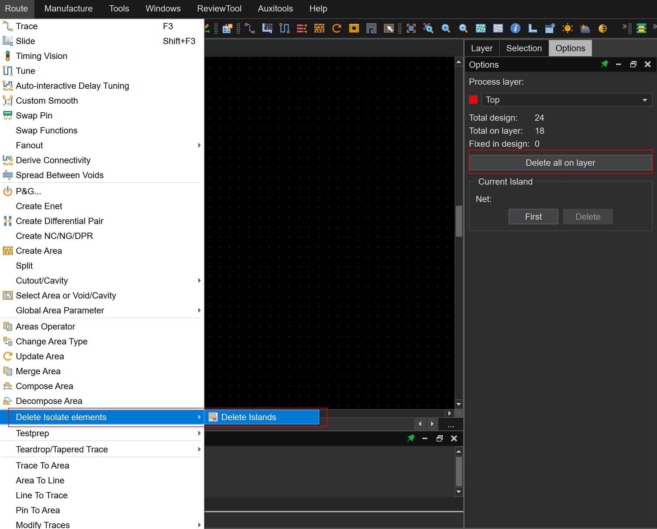The height and width of the screenshot is (529, 657).
Task: Pin the Options panel with green pushpin
Action: pos(604,64)
